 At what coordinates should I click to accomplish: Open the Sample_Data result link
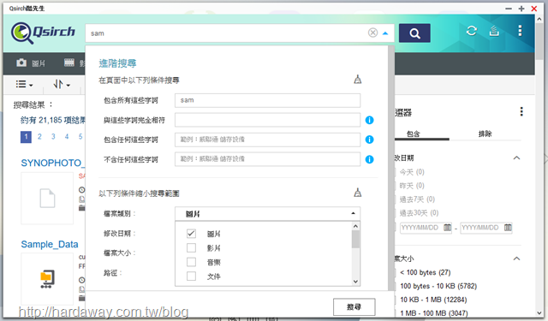(50, 244)
